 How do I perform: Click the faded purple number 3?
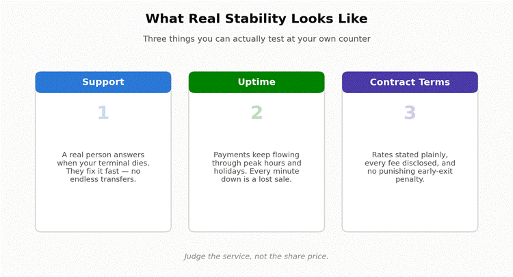pos(410,112)
